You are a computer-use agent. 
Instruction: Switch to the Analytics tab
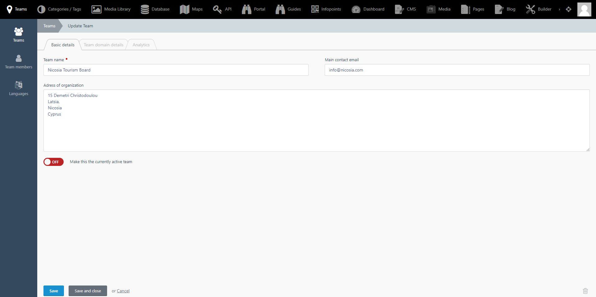(141, 45)
